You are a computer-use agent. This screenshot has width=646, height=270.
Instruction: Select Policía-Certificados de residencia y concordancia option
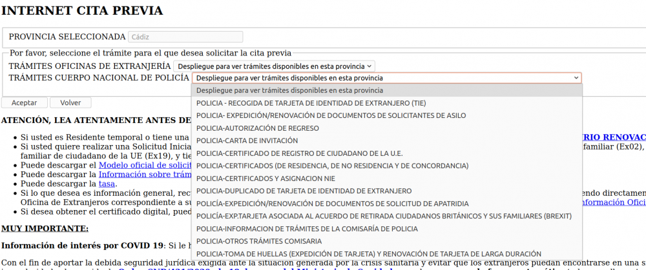point(332,166)
